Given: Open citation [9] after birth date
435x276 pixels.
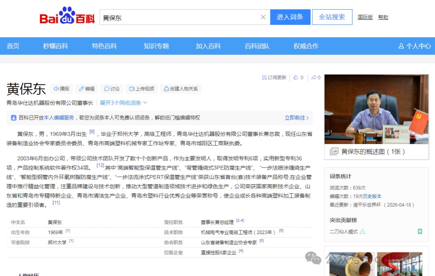Looking at the screenshot, I should pyautogui.click(x=92, y=132).
